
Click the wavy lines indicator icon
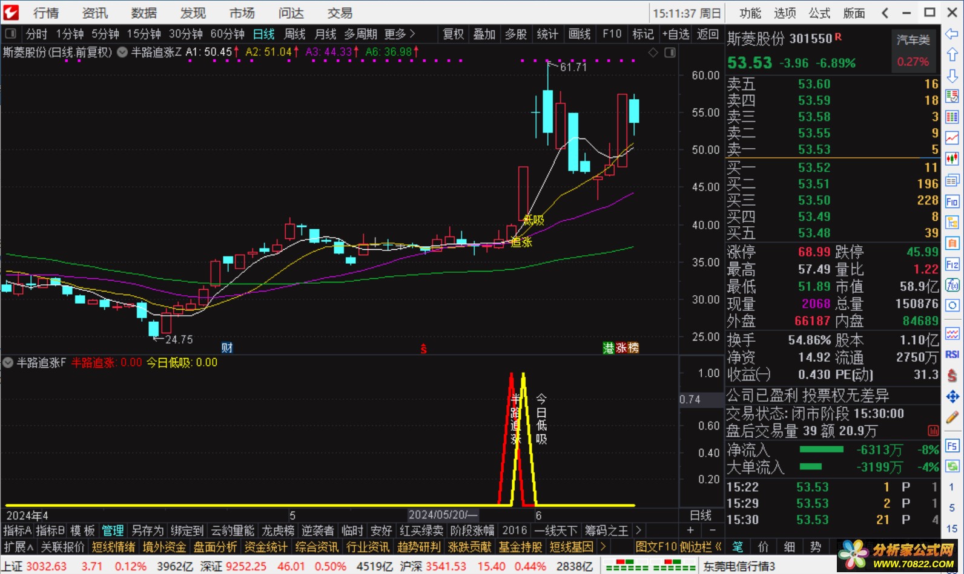(952, 333)
